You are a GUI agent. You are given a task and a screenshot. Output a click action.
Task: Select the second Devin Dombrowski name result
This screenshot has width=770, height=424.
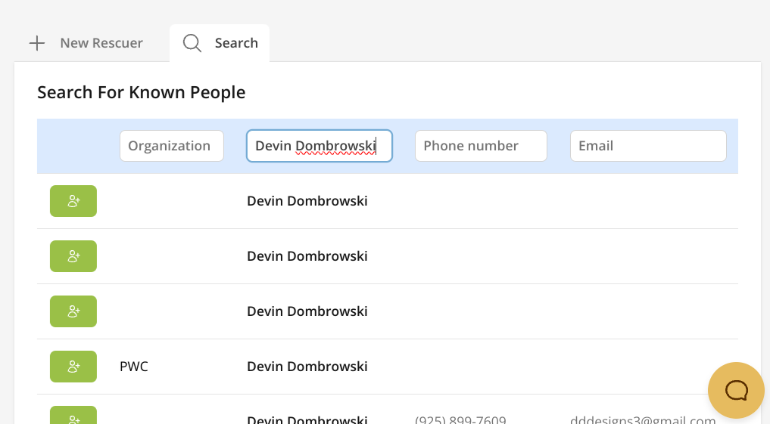(307, 256)
